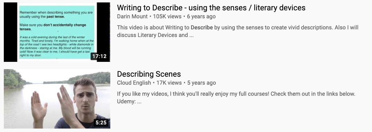Screen dimensions: 372x132
Task: Visit the Cloud English channel
Action: click(134, 83)
